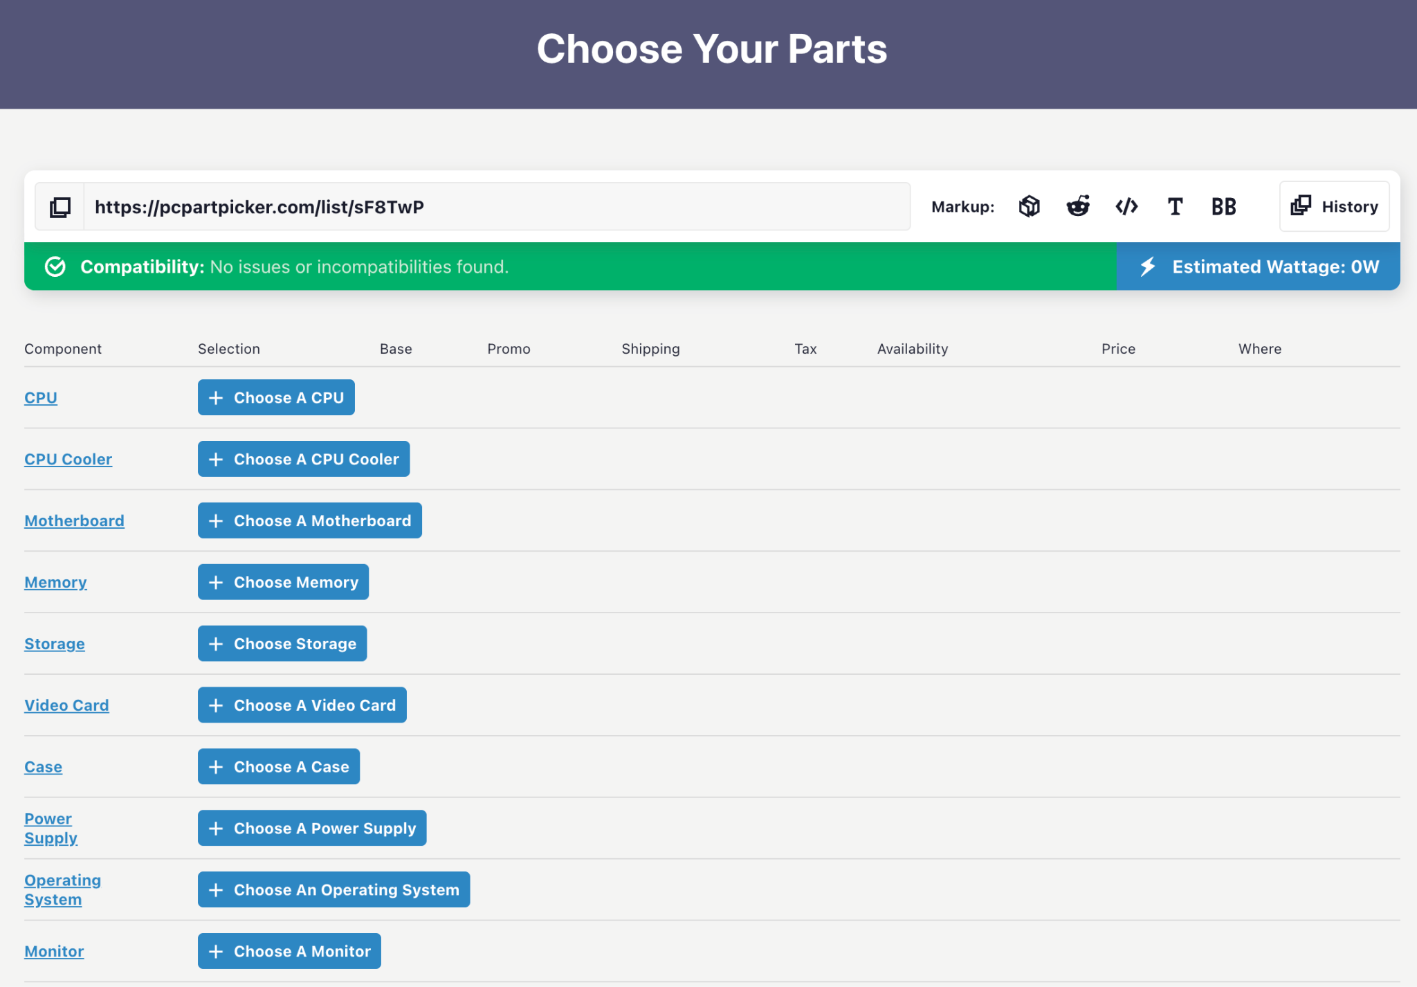Click Choose A CPU Cooler button
This screenshot has width=1417, height=987.
coord(304,459)
